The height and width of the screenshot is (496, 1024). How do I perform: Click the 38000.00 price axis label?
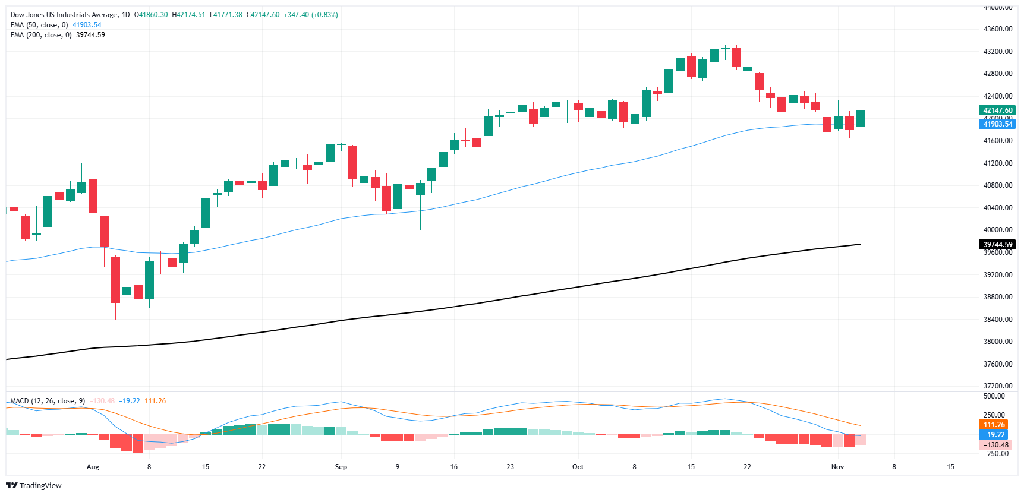point(998,342)
